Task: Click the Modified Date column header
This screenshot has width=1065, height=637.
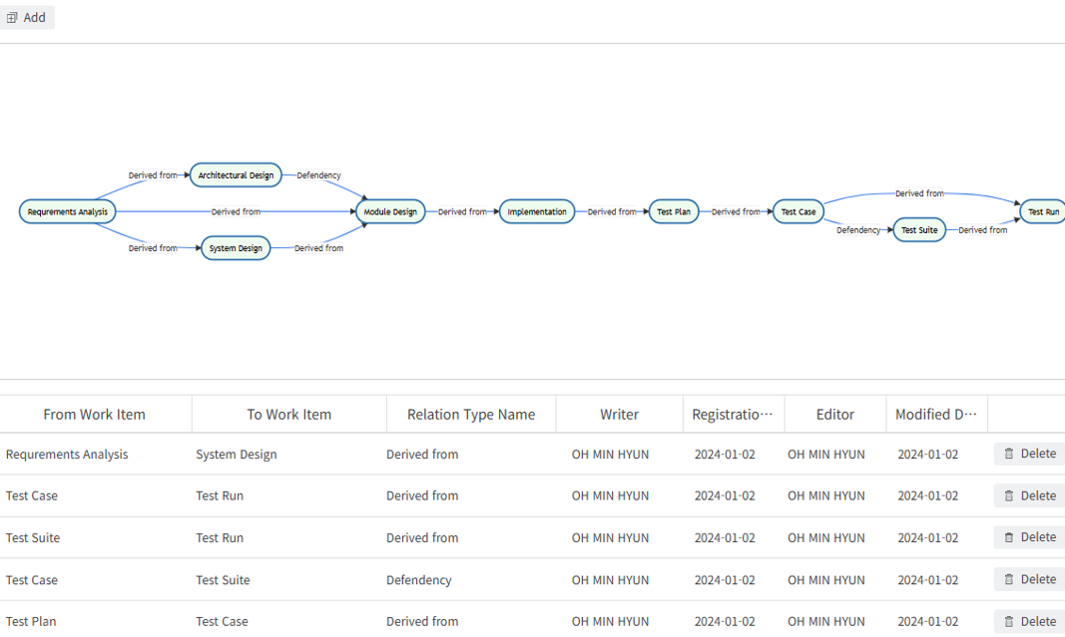Action: coord(935,415)
